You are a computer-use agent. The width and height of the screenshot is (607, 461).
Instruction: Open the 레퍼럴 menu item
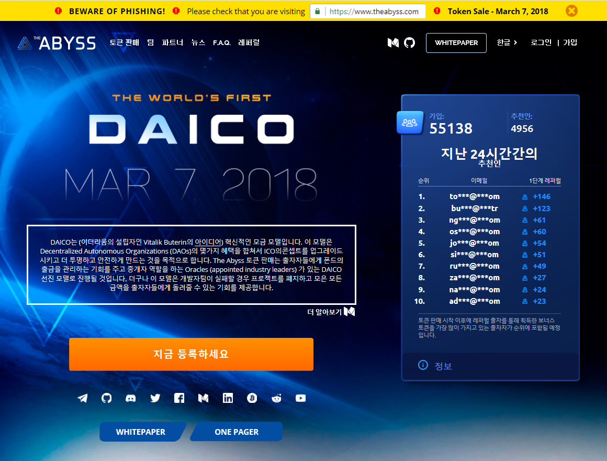point(249,42)
